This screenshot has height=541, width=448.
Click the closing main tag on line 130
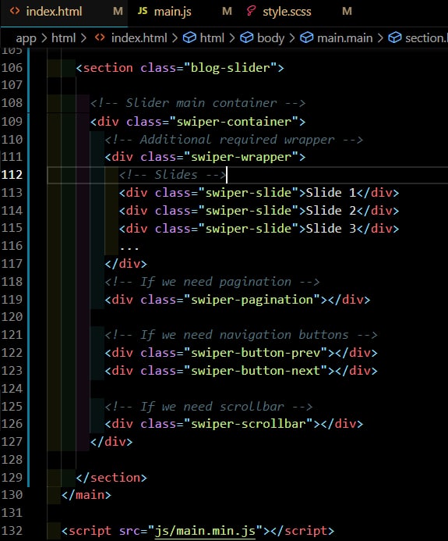[x=86, y=496]
